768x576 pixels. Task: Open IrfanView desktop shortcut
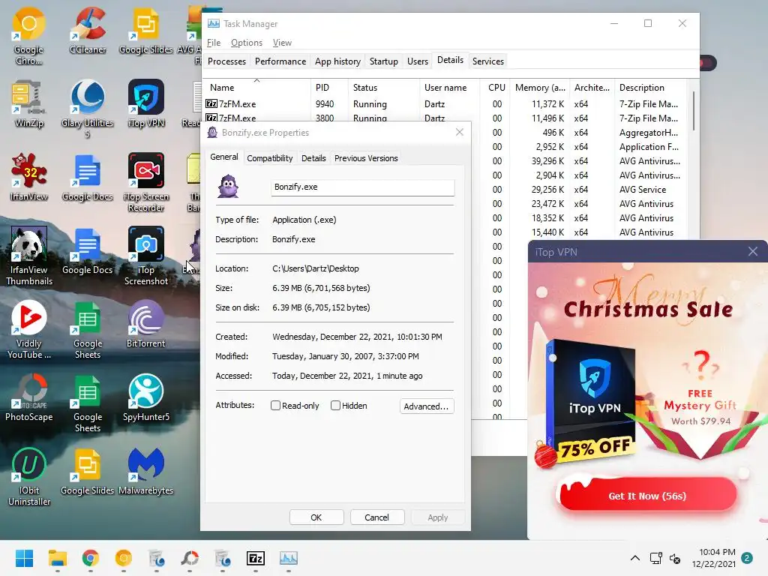pyautogui.click(x=29, y=177)
